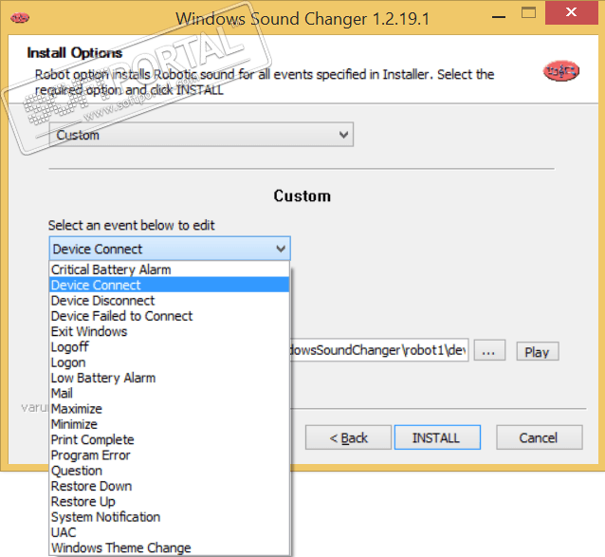Close the Windows Sound Changer window
Screen dimensions: 605x557
coord(571,12)
